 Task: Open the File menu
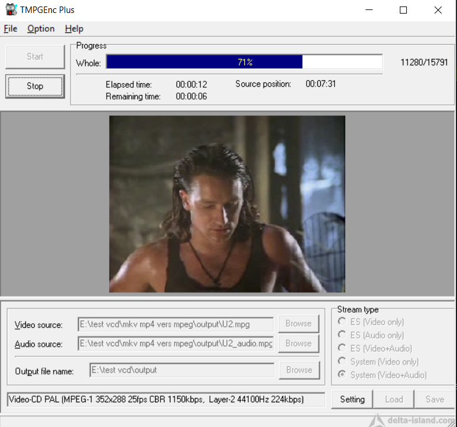[x=11, y=28]
